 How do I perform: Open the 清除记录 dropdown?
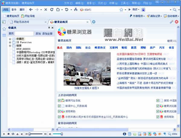[154, 16]
